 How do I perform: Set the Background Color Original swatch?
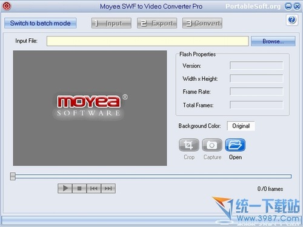[241, 126]
